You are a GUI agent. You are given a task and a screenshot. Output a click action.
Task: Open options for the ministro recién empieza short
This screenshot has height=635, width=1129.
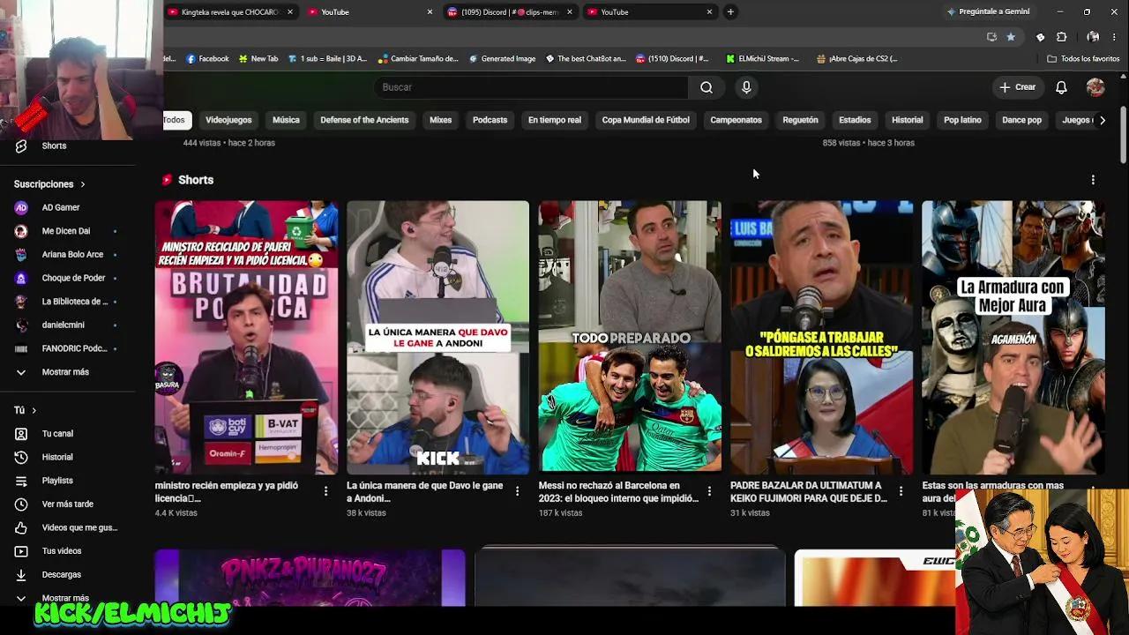click(x=325, y=491)
